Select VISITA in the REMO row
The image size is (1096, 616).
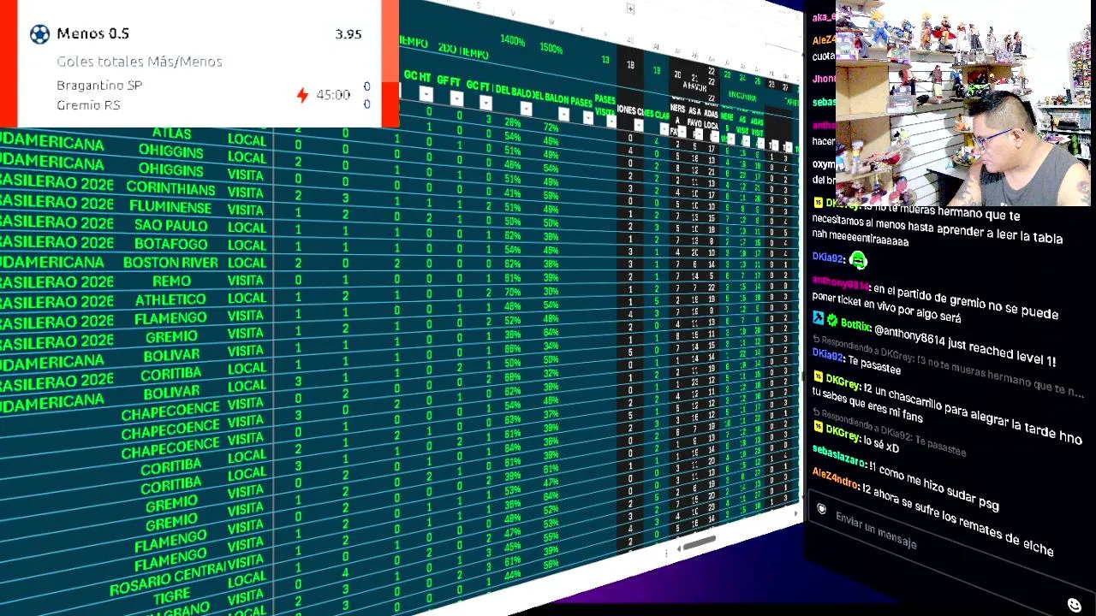(x=246, y=280)
